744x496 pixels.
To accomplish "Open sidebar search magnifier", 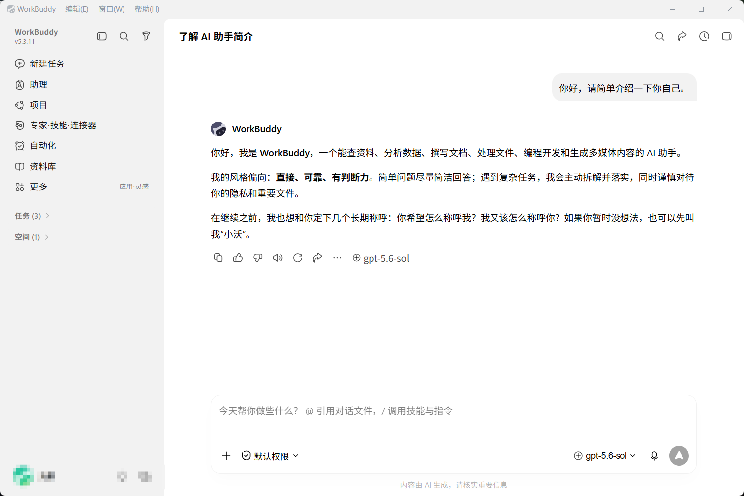I will coord(124,36).
